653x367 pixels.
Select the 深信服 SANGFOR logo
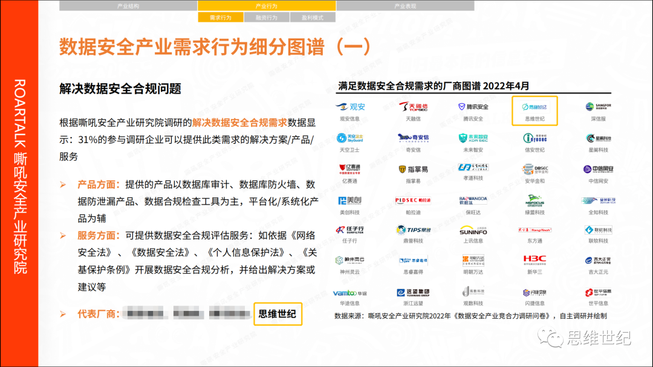pyautogui.click(x=598, y=107)
